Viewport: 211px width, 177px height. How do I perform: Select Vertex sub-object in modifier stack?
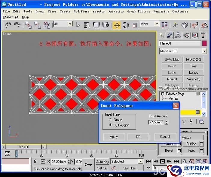coord(173,98)
